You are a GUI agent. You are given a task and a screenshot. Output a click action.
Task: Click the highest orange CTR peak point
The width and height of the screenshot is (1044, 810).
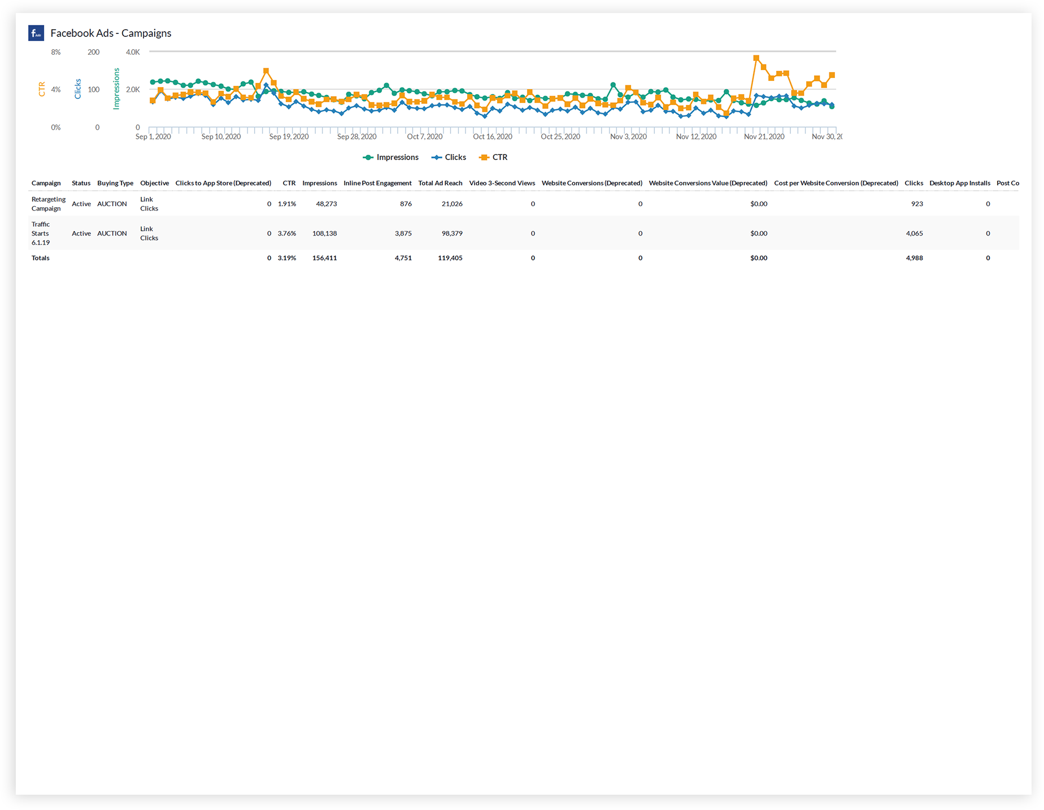pos(756,58)
